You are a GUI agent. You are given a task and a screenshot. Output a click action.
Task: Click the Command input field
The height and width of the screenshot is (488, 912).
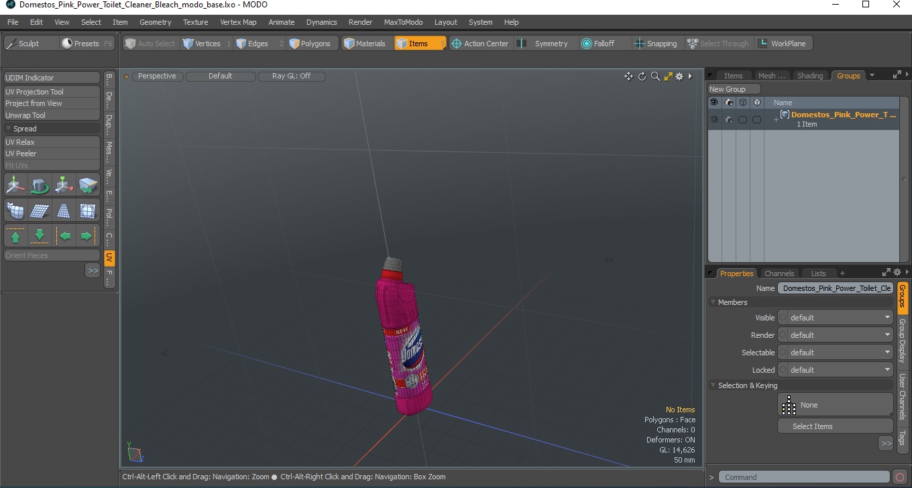(805, 477)
